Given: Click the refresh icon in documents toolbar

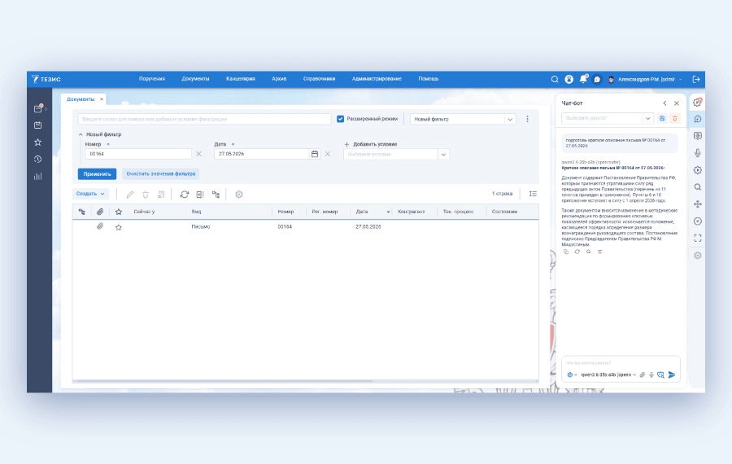Looking at the screenshot, I should point(185,195).
